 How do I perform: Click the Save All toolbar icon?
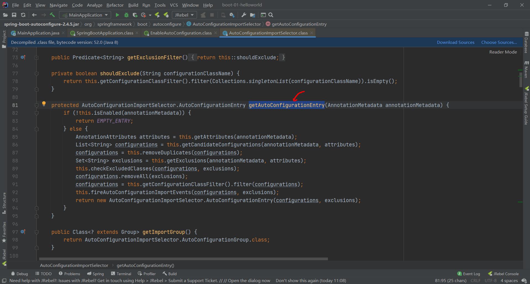coord(14,15)
